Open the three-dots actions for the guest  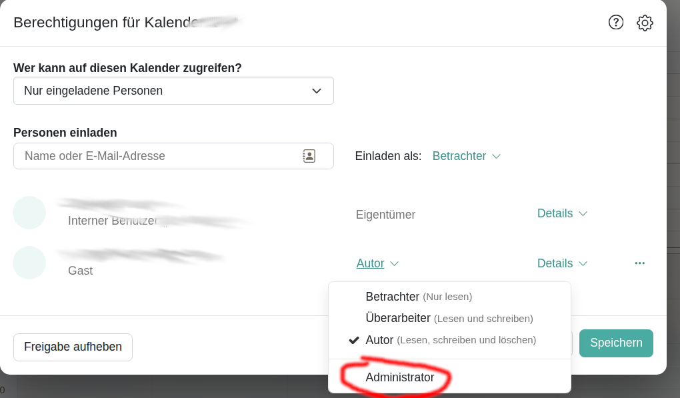click(640, 263)
